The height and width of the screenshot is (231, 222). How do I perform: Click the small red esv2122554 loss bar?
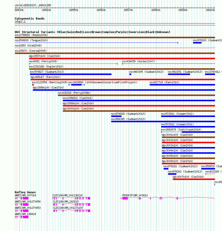(33, 85)
